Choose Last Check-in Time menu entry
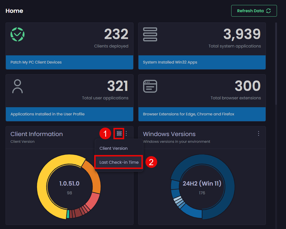 click(119, 162)
